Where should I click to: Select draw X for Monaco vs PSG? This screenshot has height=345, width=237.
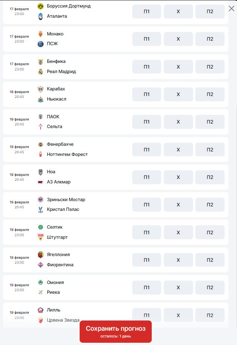tap(178, 39)
